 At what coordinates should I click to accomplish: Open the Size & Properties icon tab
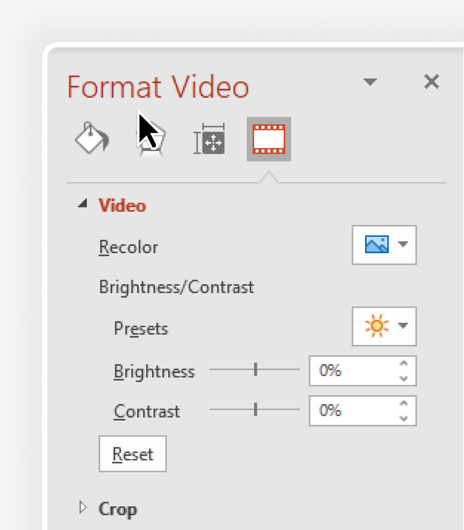coord(209,139)
